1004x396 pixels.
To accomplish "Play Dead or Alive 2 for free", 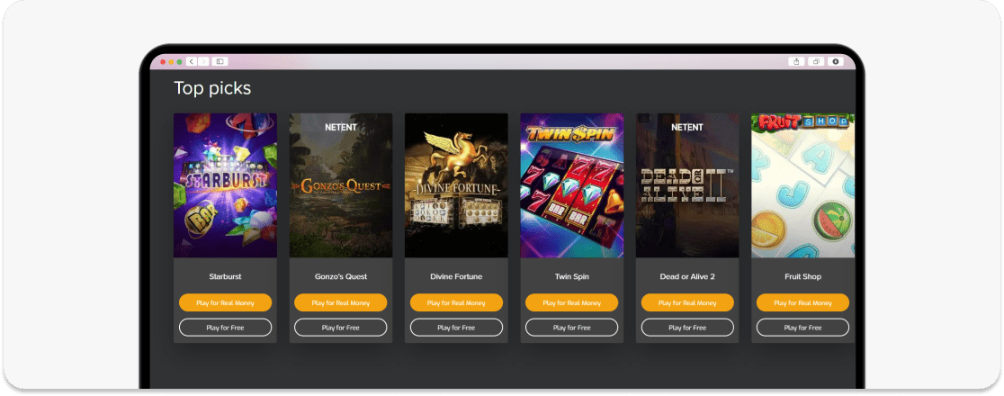I will tap(687, 328).
